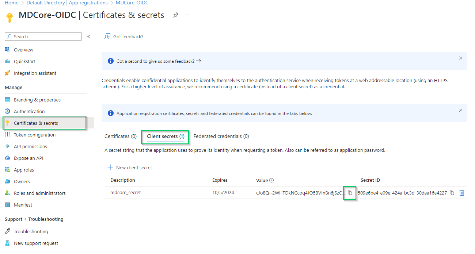The image size is (475, 254).
Task: Select Certificates & secrets menu item
Action: (36, 123)
